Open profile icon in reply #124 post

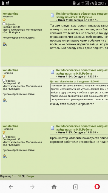5,100
